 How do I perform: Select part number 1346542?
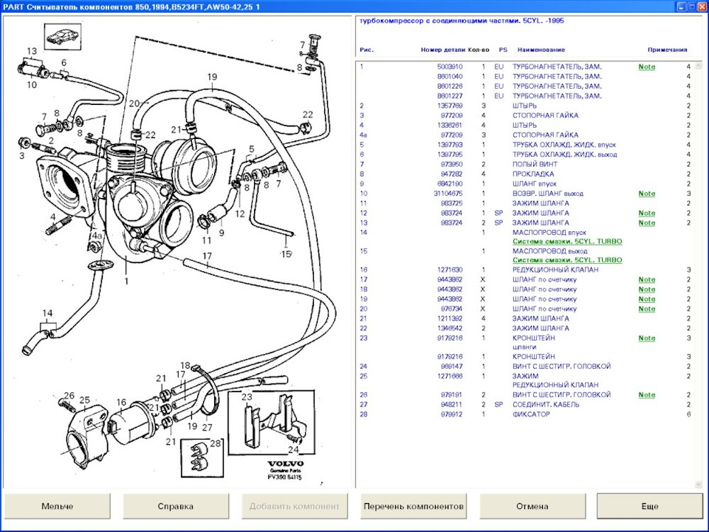coord(450,328)
